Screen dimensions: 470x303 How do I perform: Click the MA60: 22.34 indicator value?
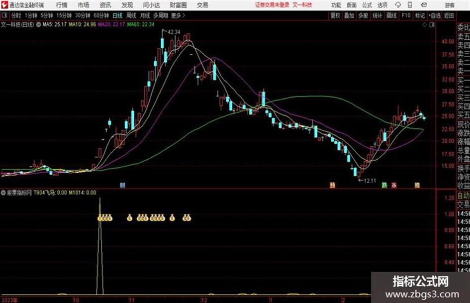click(x=141, y=24)
